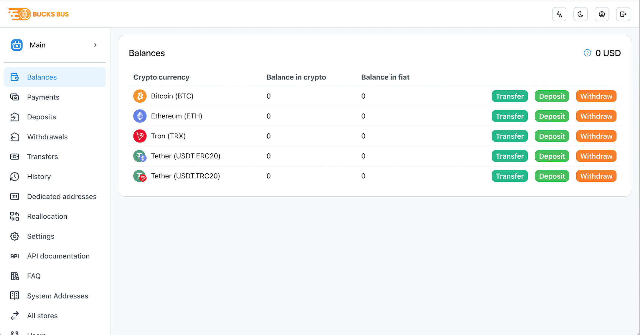
Task: Click the API documentation icon
Action: tap(15, 256)
